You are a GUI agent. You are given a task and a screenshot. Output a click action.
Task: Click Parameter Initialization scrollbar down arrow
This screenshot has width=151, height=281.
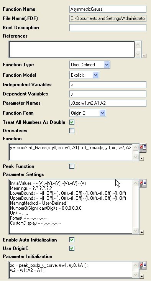click(136, 274)
